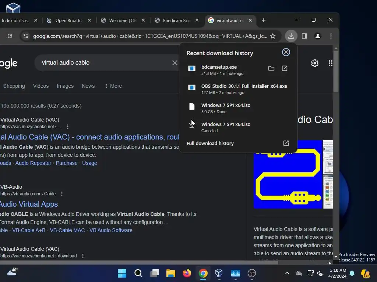Switch to Chrome in taskbar
Image resolution: width=377 pixels, height=282 pixels.
coord(203,273)
